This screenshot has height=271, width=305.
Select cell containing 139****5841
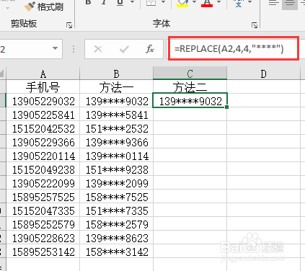coord(116,115)
